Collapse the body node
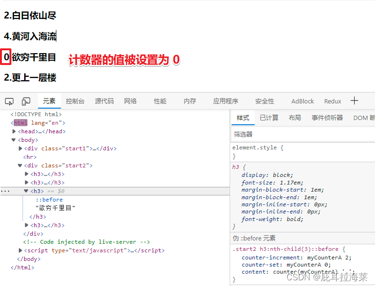375x286 pixels. 14,140
